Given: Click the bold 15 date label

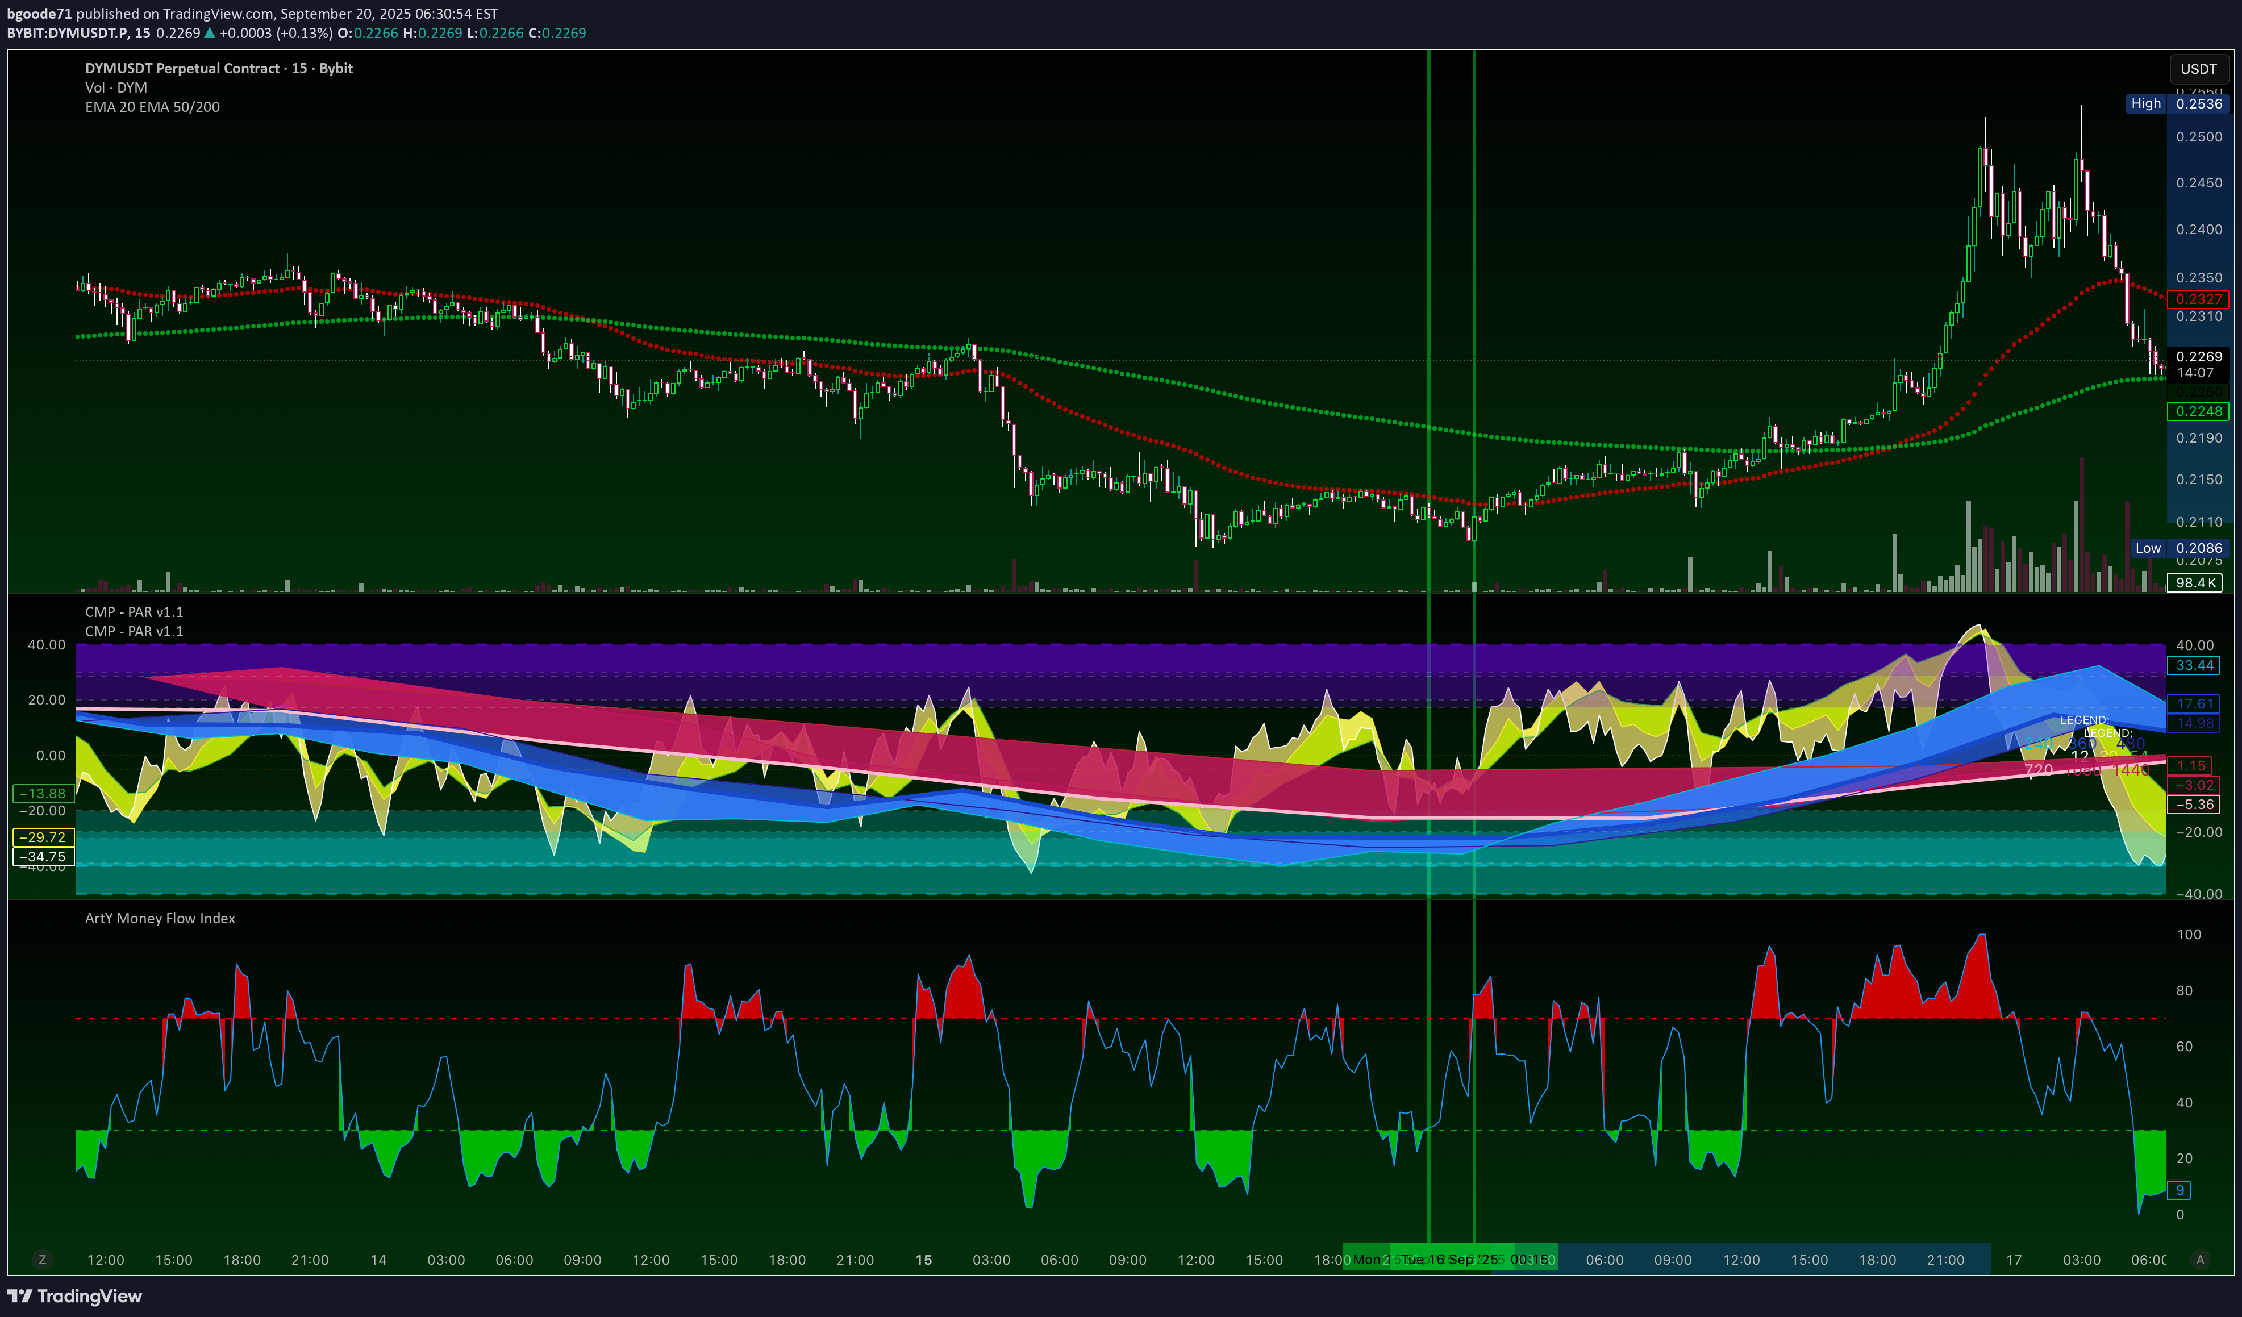Looking at the screenshot, I should tap(923, 1260).
